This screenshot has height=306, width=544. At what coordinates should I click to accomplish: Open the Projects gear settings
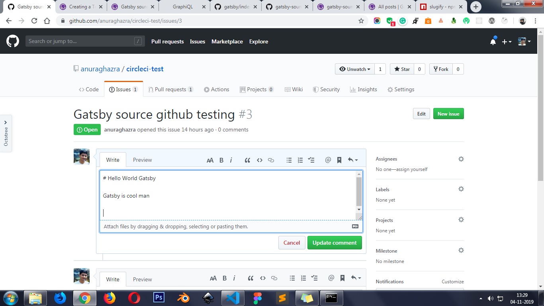461,220
